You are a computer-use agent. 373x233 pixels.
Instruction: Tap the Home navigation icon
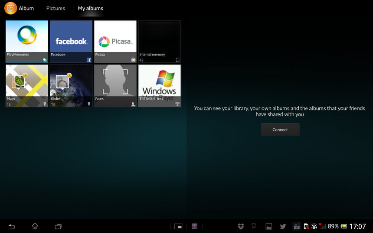click(x=35, y=226)
